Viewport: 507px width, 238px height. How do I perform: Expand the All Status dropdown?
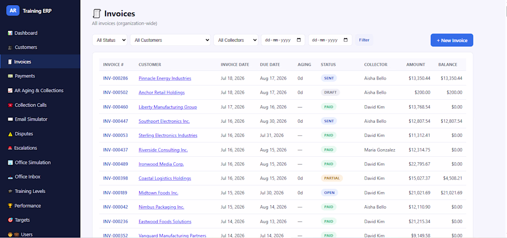click(110, 40)
